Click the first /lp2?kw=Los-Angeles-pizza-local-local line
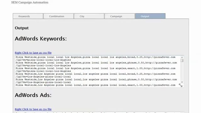The image size is (201, 113). (43, 77)
